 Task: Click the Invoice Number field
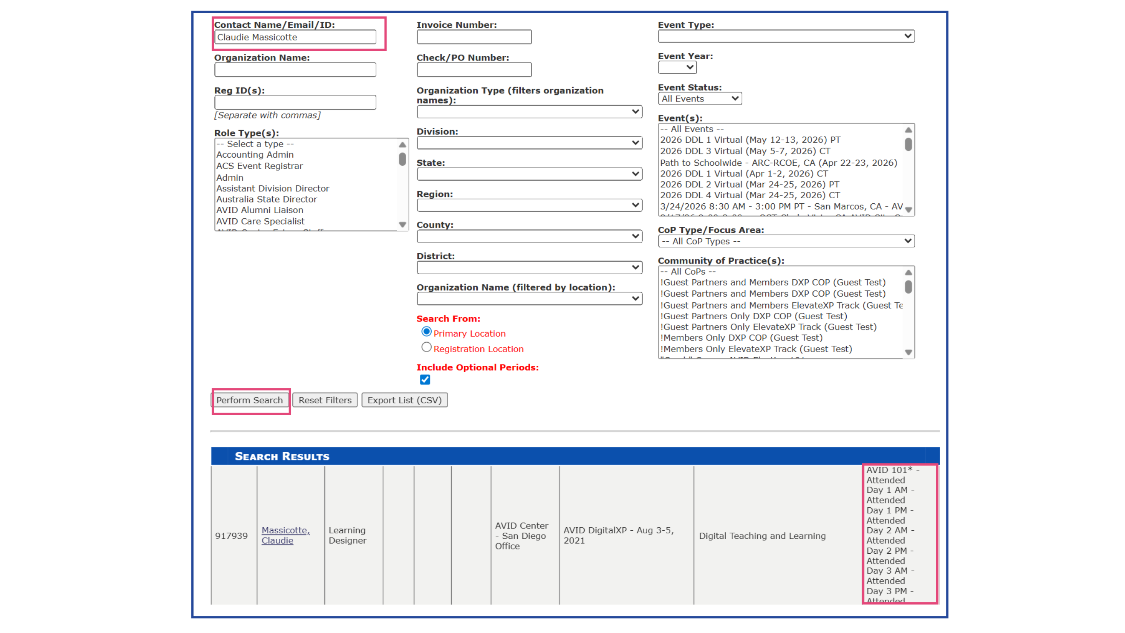tap(474, 37)
